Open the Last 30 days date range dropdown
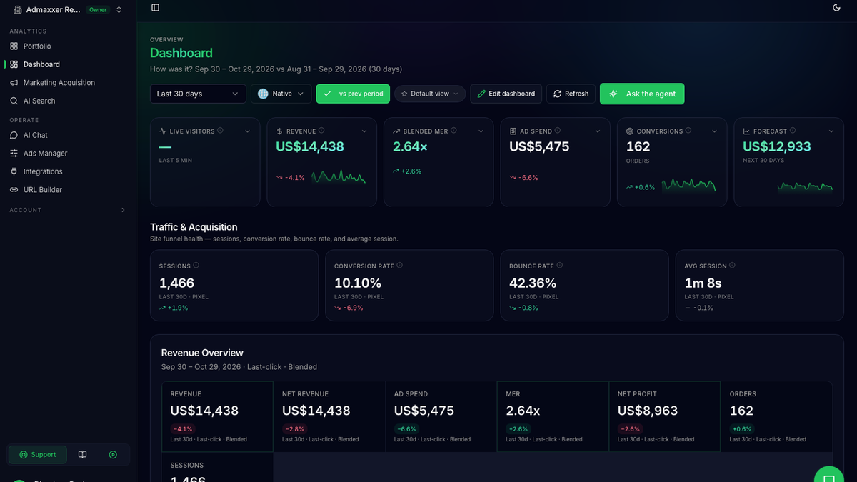The image size is (857, 482). [198, 94]
